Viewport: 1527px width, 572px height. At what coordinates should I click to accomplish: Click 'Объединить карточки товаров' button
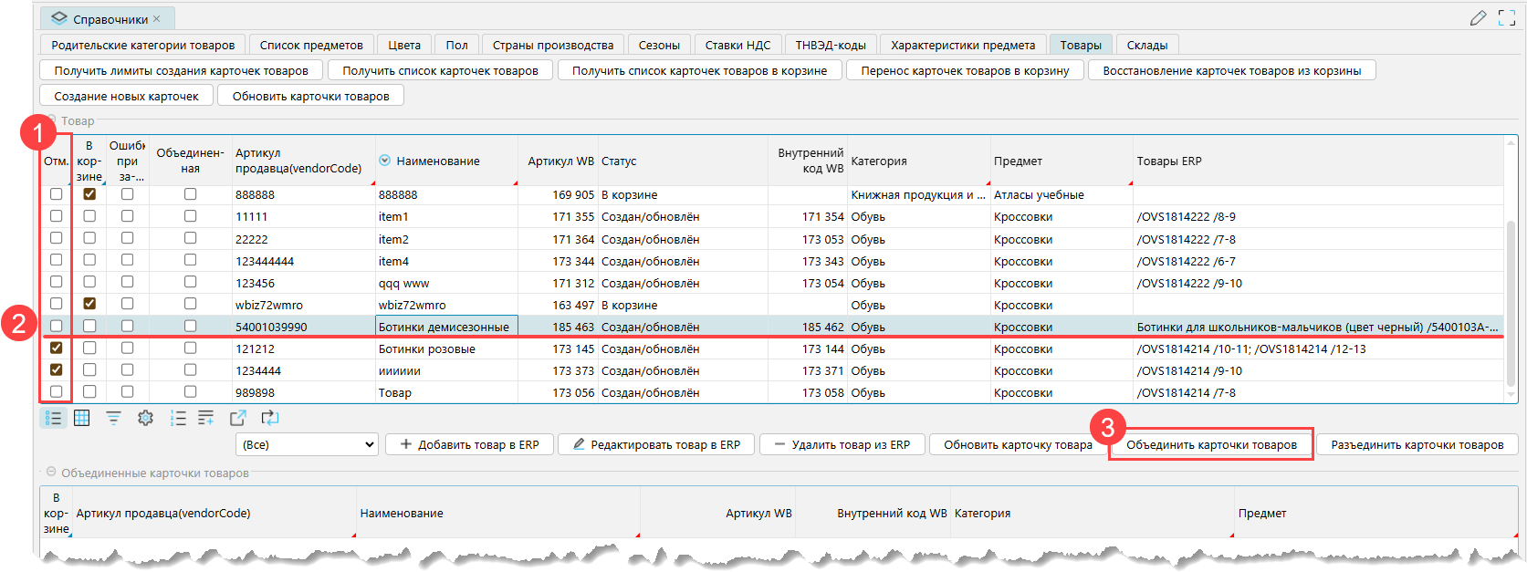click(x=1210, y=444)
